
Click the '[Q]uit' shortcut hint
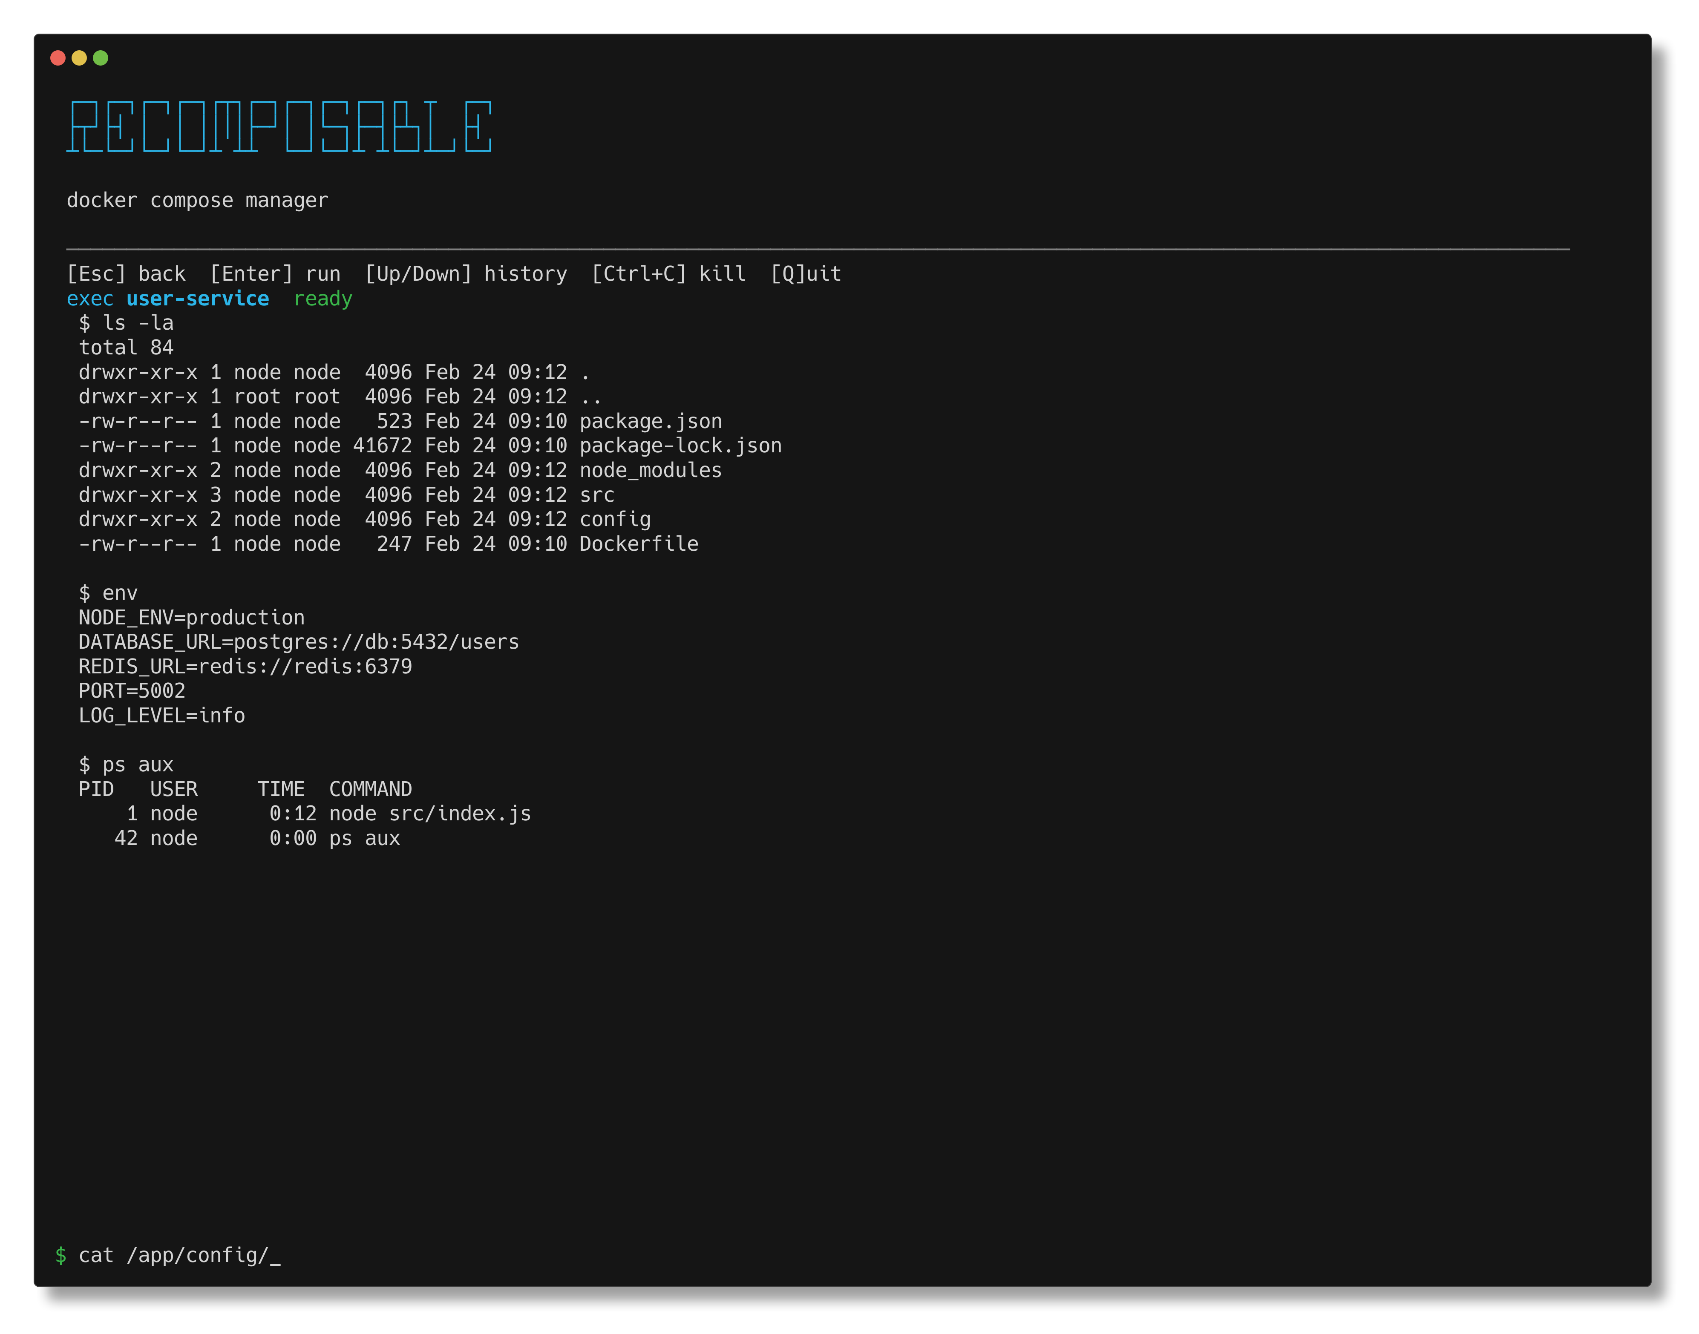pos(806,274)
